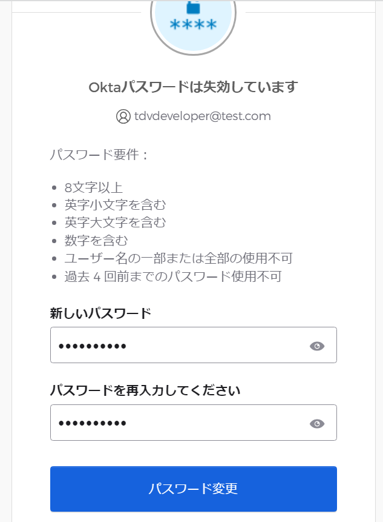
Task: Select the tdvdeveloper@test.com account text
Action: [202, 116]
